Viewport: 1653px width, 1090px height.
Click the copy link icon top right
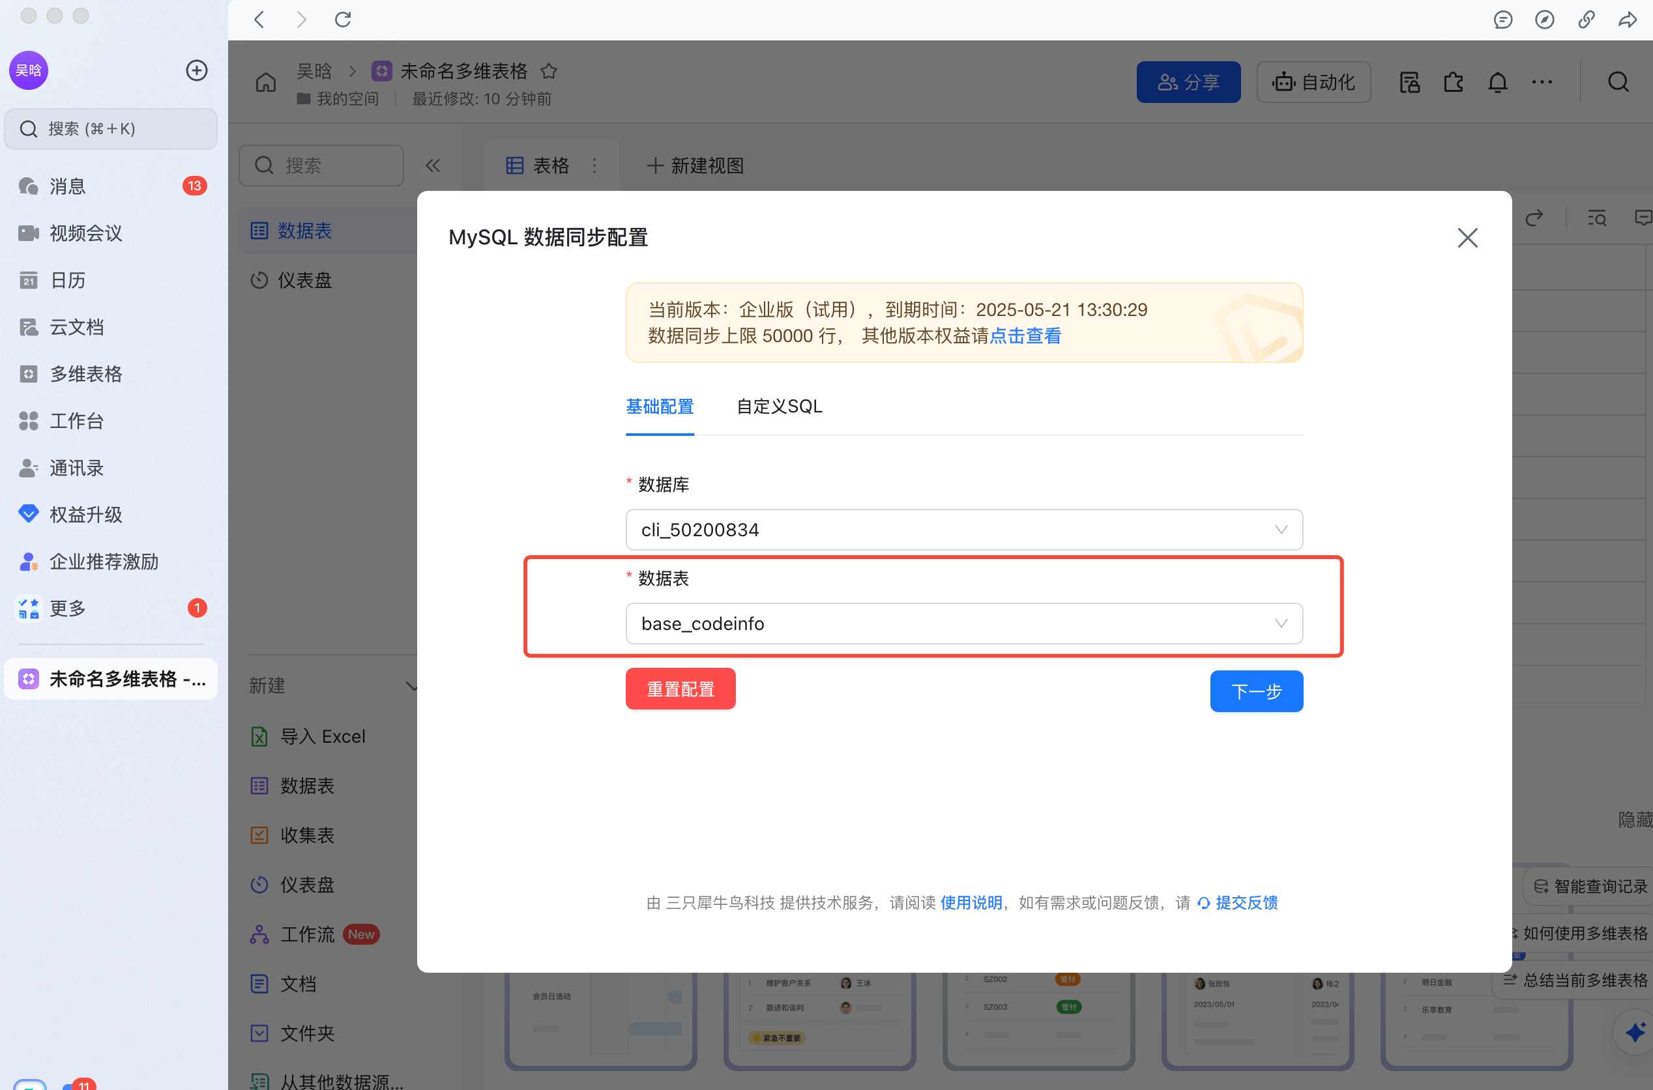[1587, 20]
